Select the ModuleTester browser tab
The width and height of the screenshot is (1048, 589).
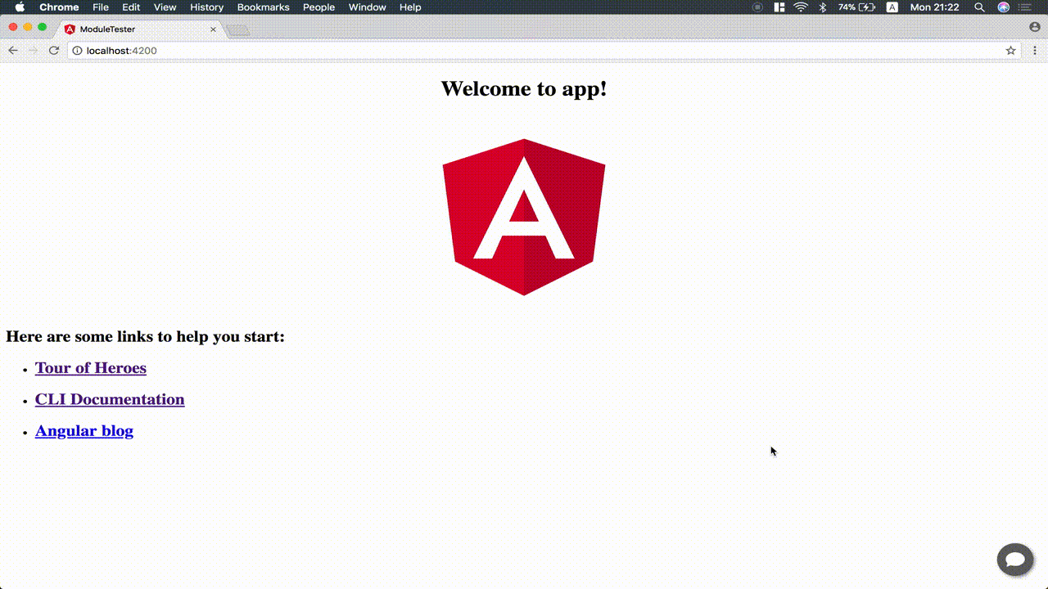(139, 29)
